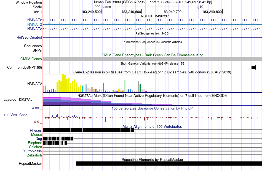262x170 pixels.
Task: Click the 183,249,800 ruler position
Action: [212, 12]
